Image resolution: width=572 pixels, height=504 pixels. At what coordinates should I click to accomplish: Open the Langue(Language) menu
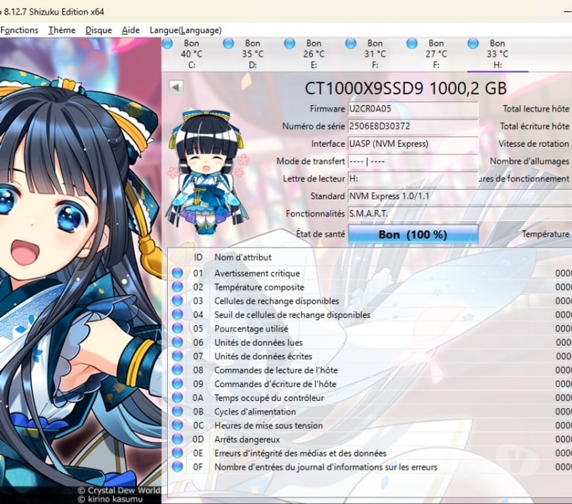(x=186, y=30)
